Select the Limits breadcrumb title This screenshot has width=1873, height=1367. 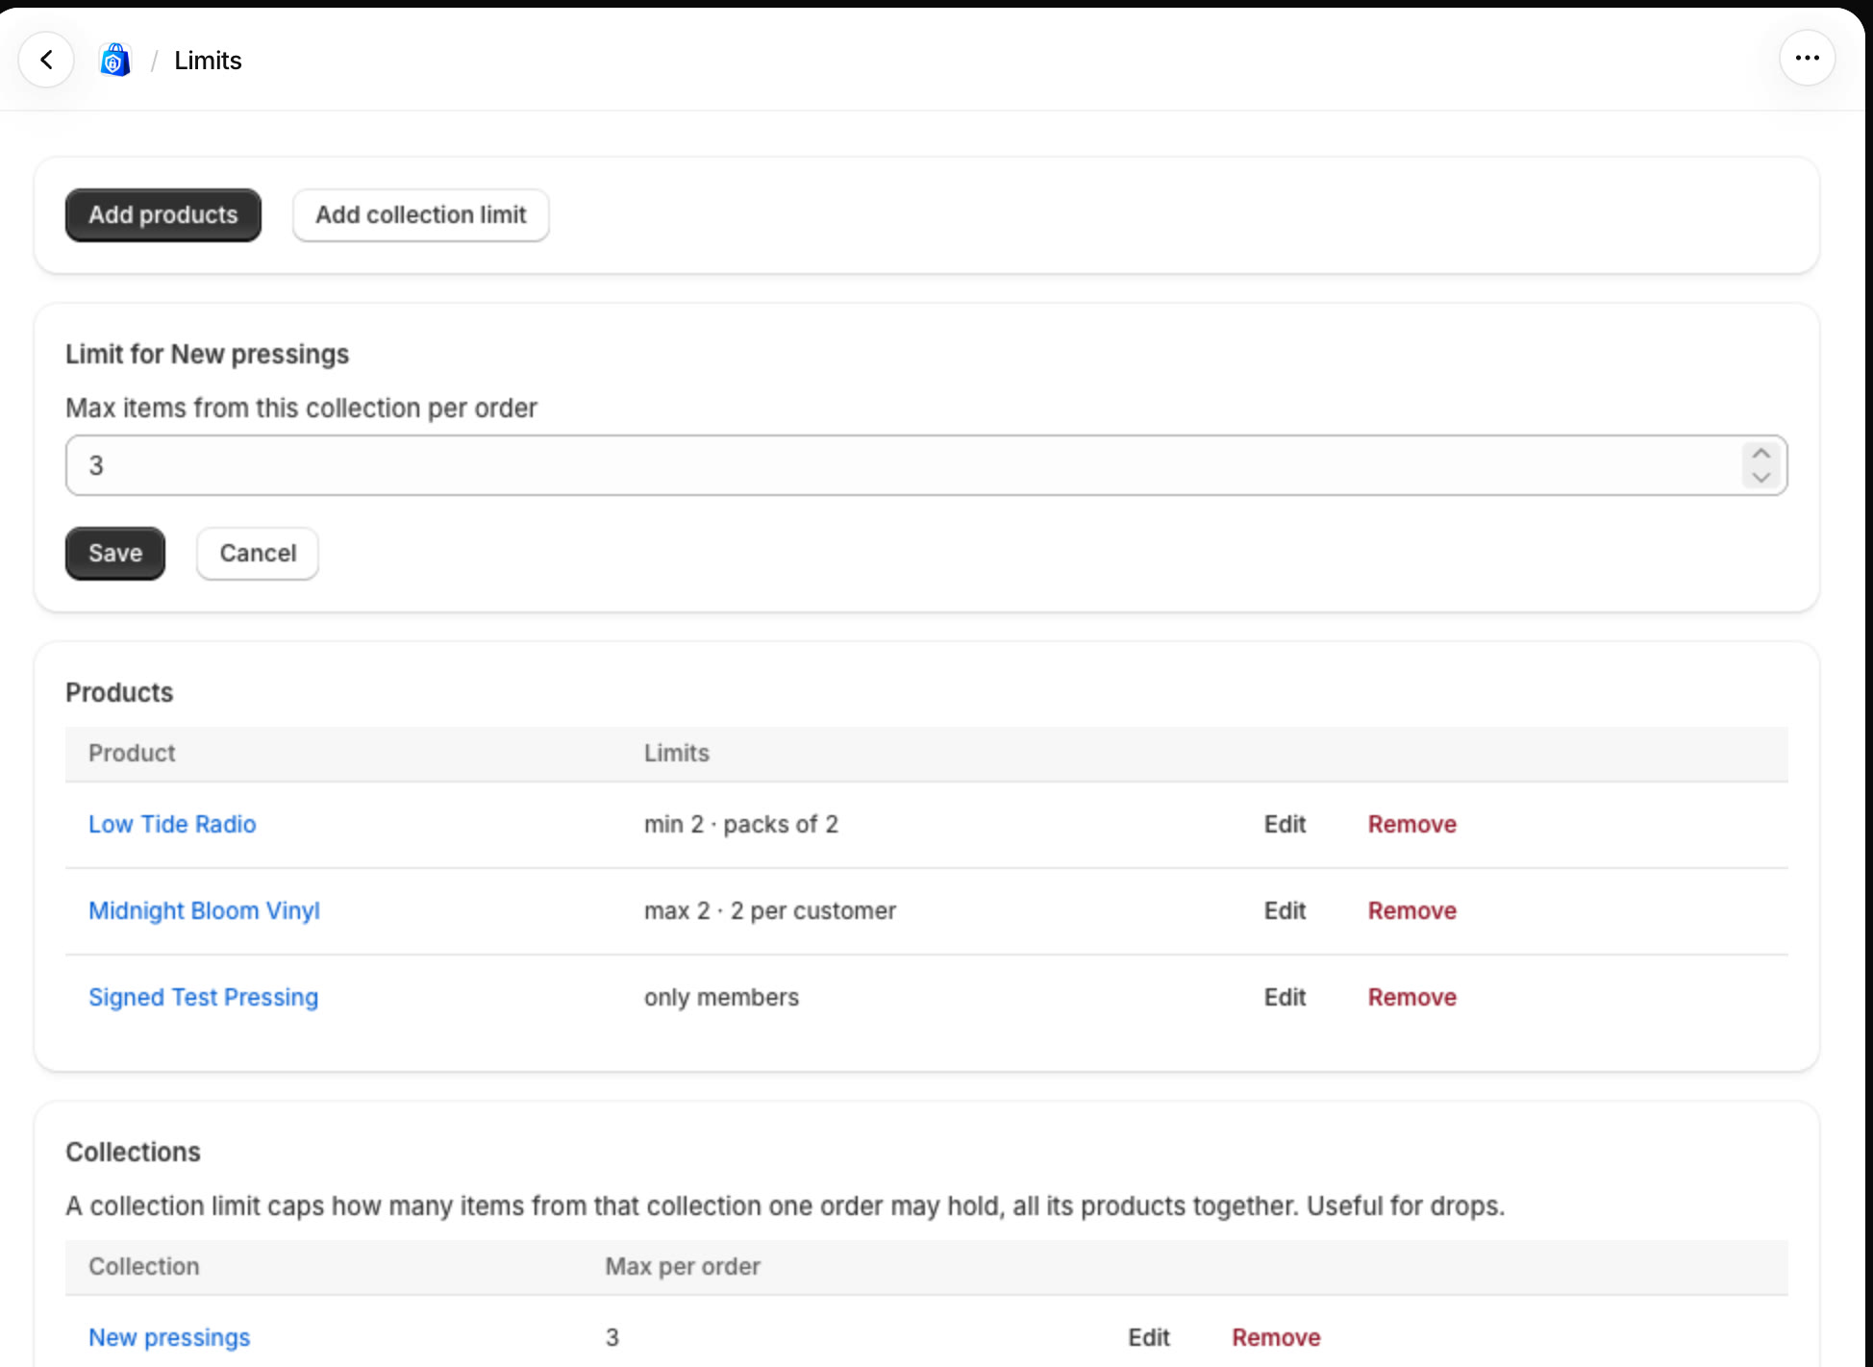[x=208, y=61]
